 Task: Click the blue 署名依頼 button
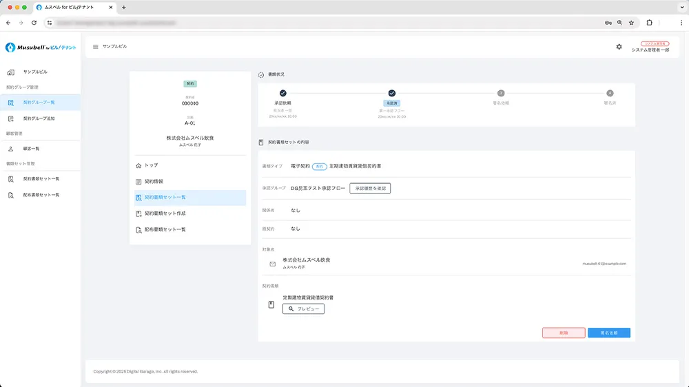[609, 333]
